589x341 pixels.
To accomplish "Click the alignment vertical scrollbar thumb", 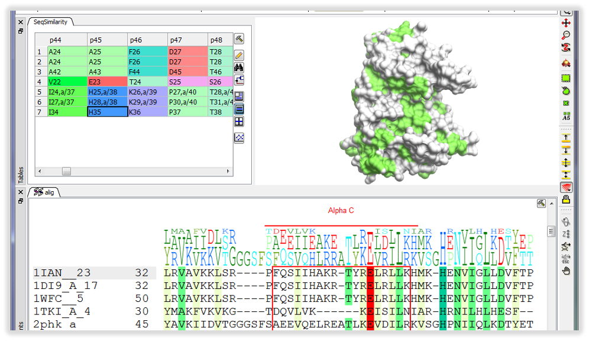I will tap(551, 231).
